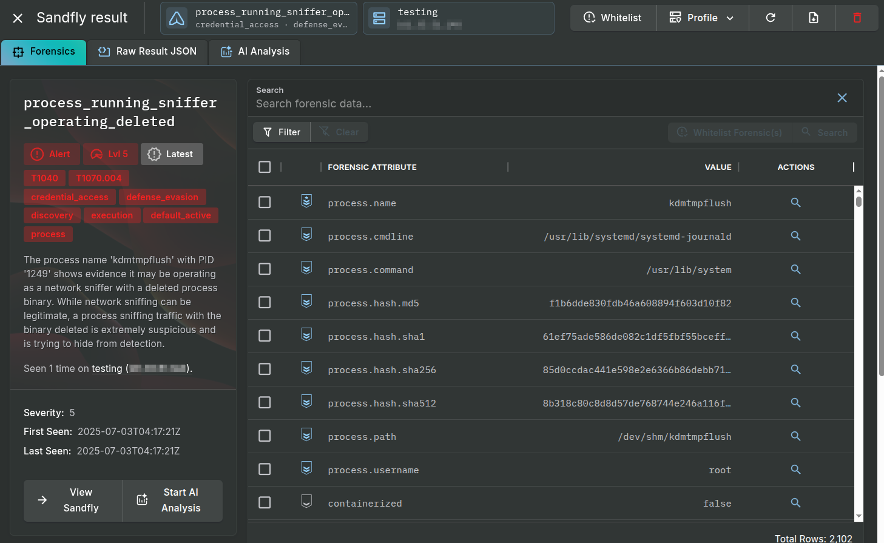Follow the testing host link
This screenshot has width=884, height=543.
(141, 368)
